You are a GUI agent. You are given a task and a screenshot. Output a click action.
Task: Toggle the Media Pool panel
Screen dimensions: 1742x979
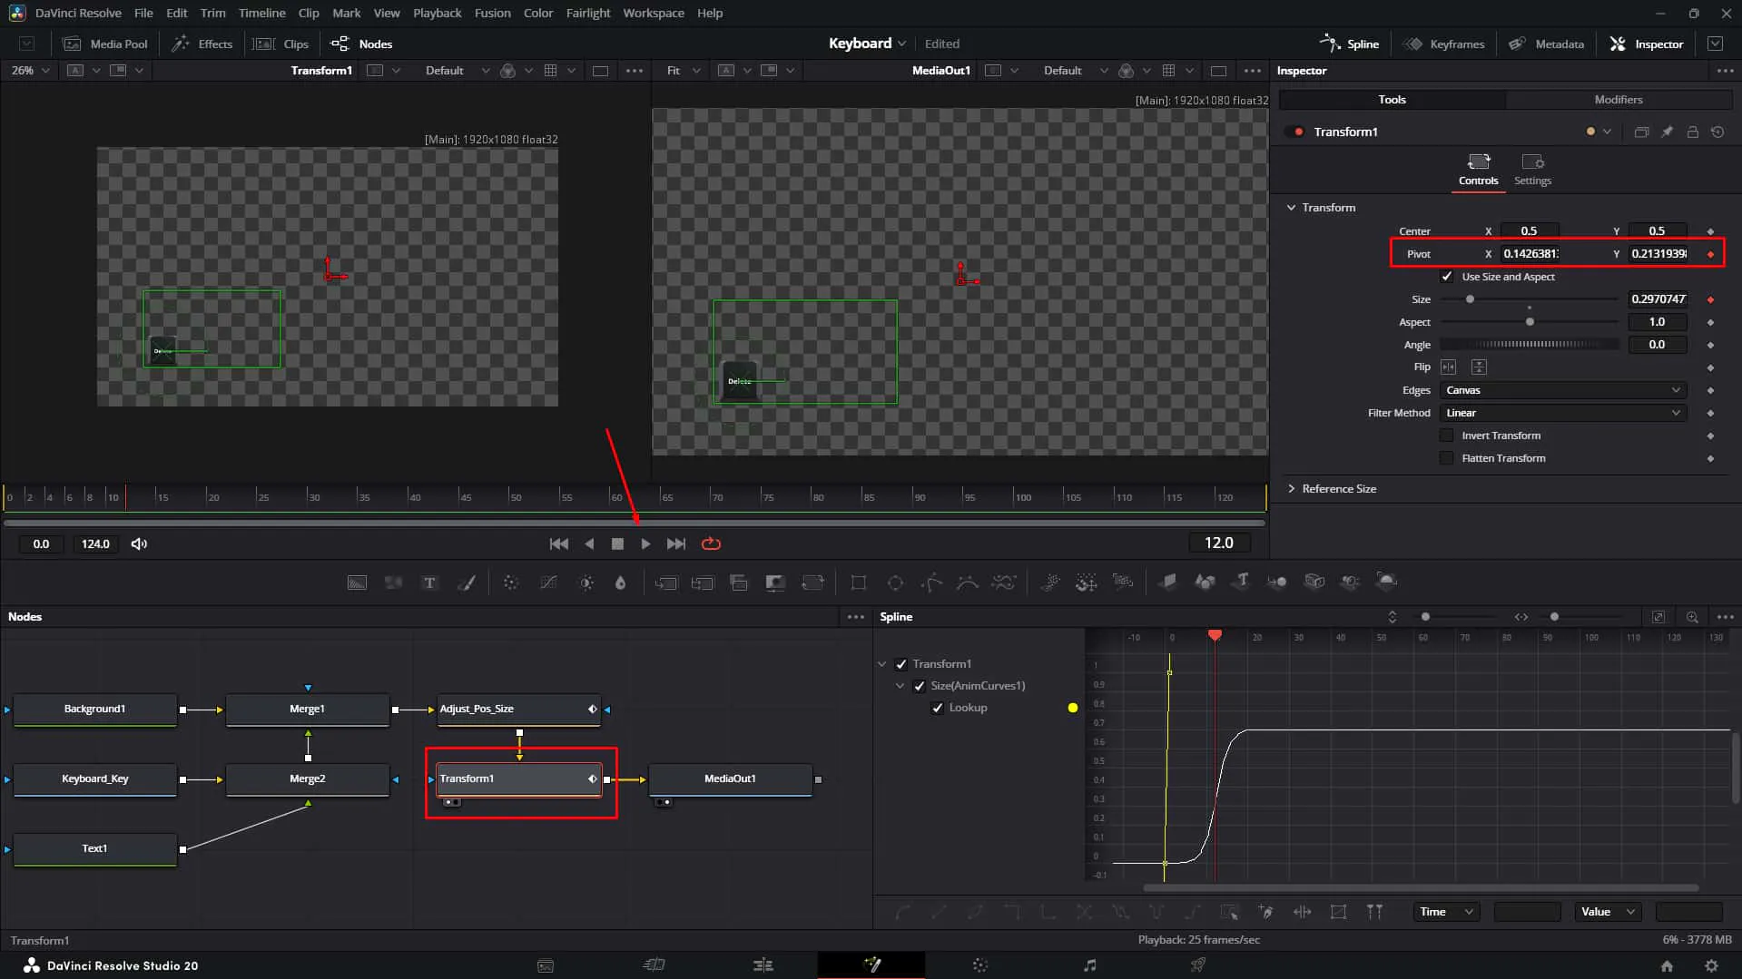tap(104, 44)
